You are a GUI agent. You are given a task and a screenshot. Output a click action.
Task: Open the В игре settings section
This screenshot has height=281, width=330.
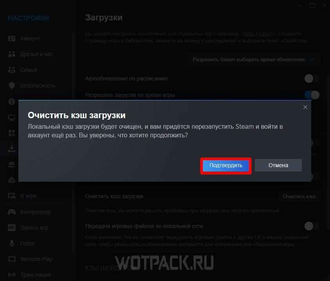[x=29, y=196]
